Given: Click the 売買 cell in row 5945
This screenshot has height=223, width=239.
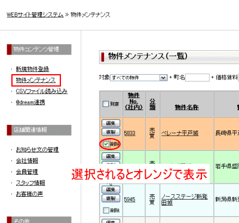Looking at the screenshot, I should coord(152,200).
